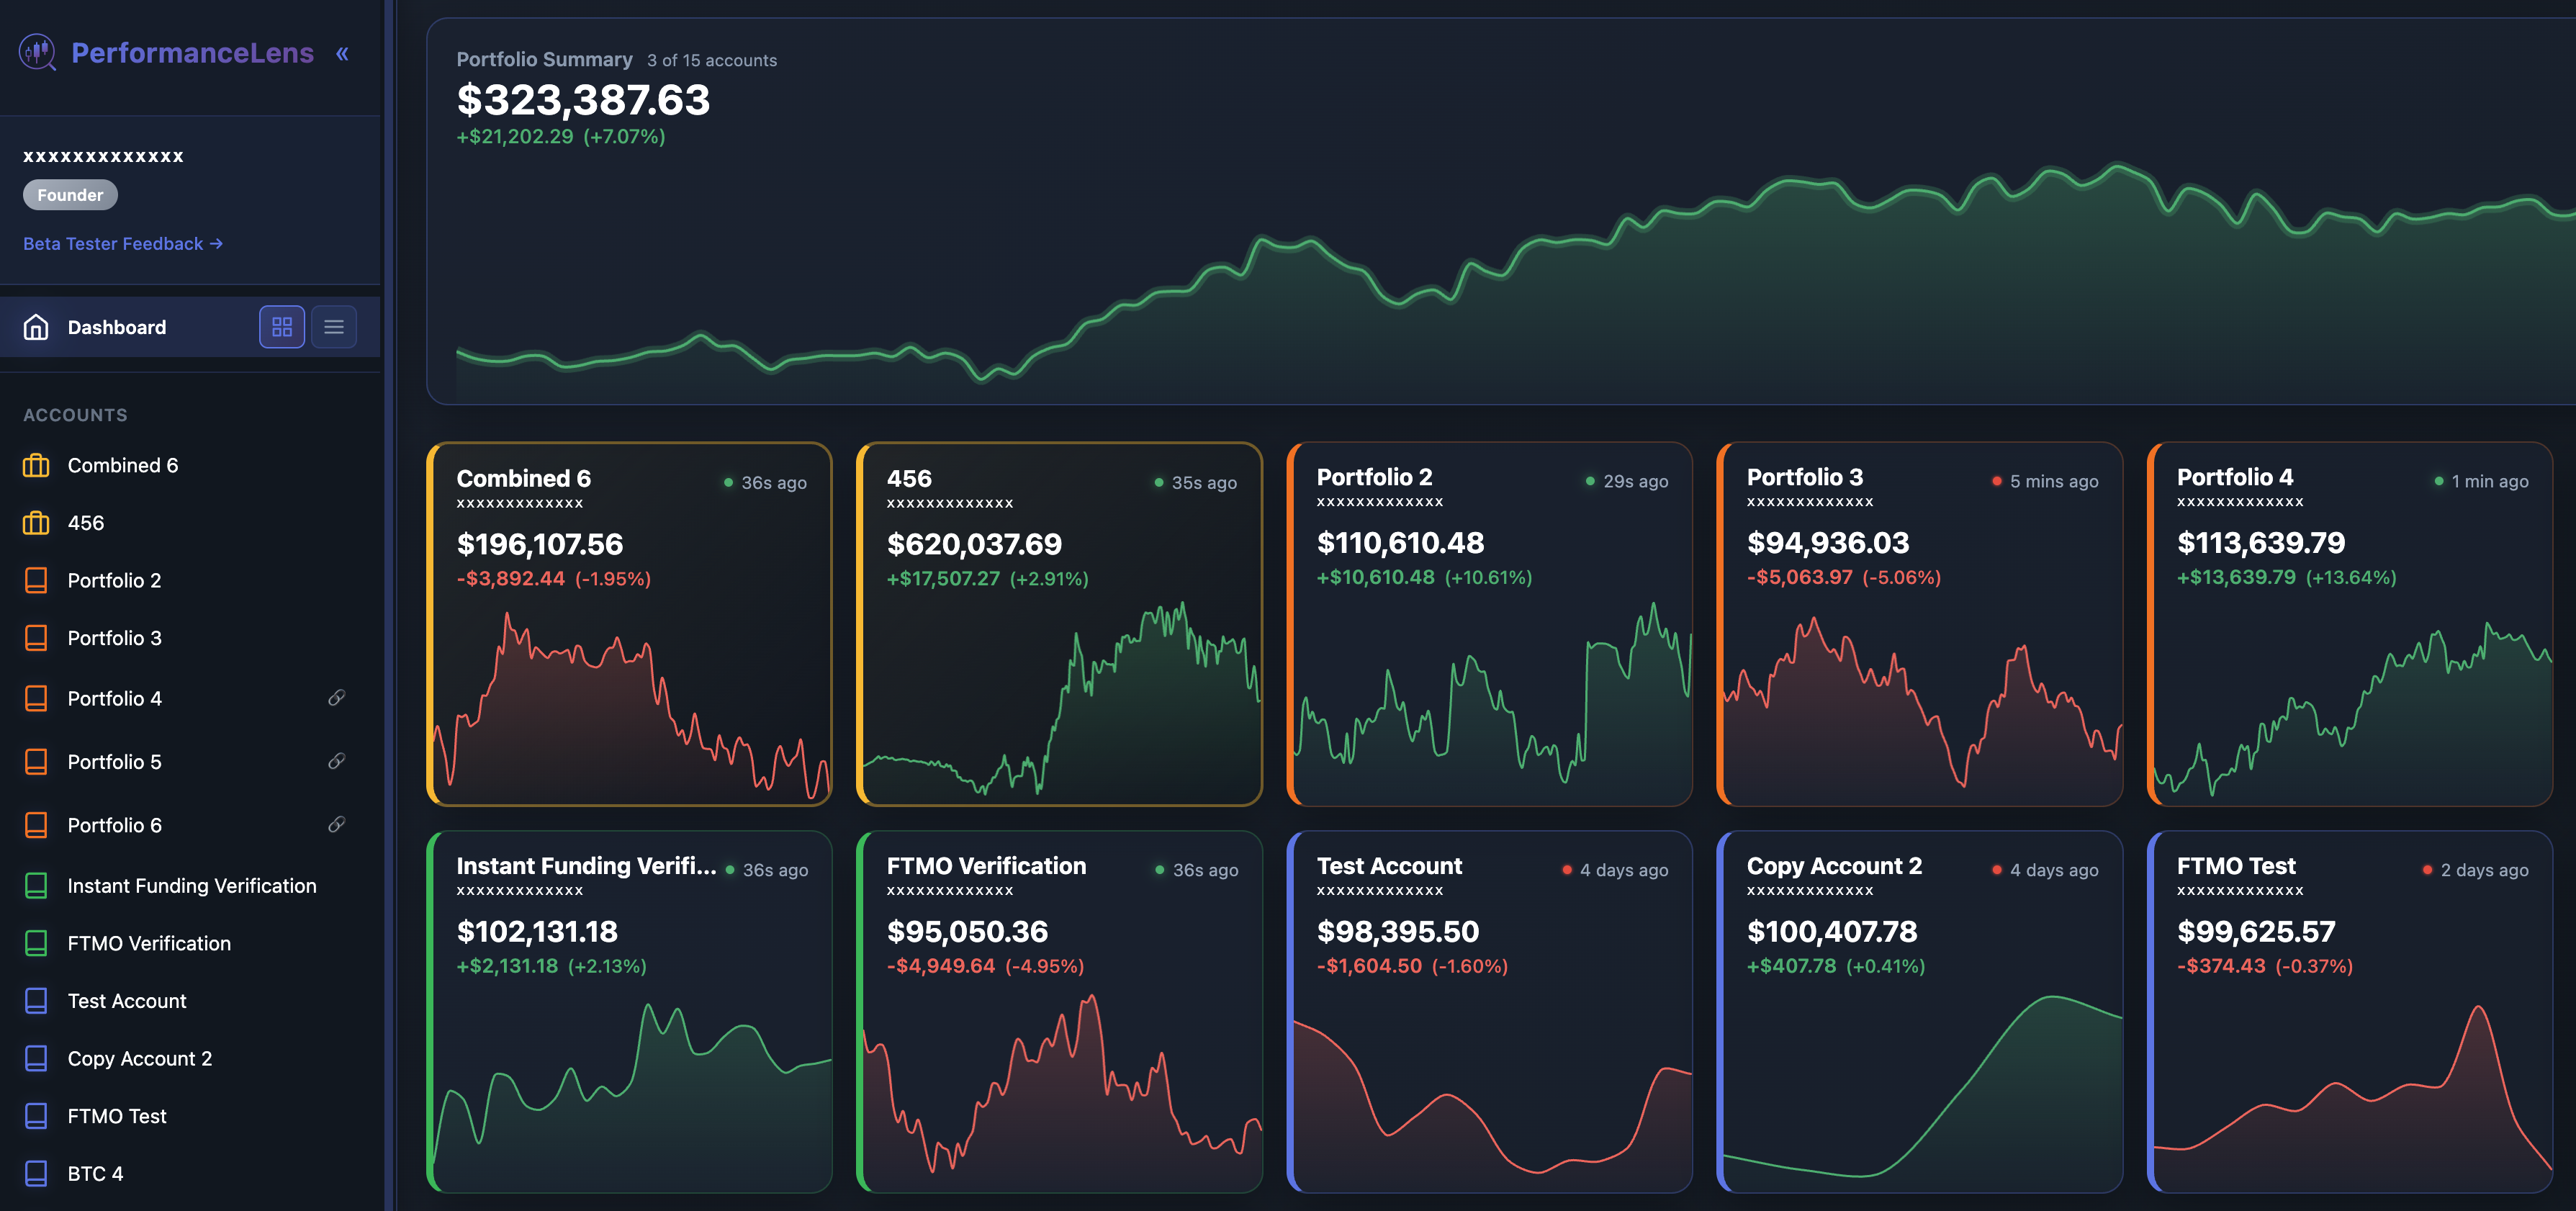
Task: Open Portfolio 2 from the accounts list
Action: [x=114, y=580]
